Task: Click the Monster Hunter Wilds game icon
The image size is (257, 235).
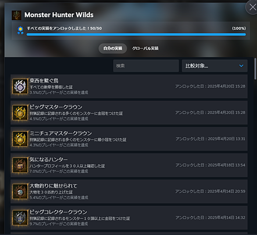Action: (16, 15)
